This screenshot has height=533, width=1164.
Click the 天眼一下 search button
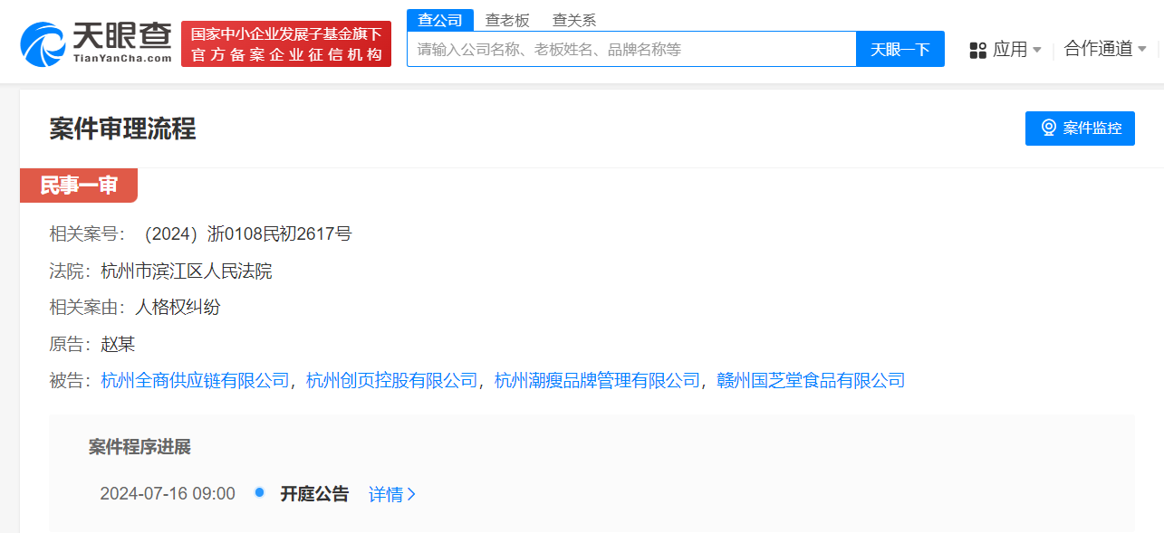point(900,49)
